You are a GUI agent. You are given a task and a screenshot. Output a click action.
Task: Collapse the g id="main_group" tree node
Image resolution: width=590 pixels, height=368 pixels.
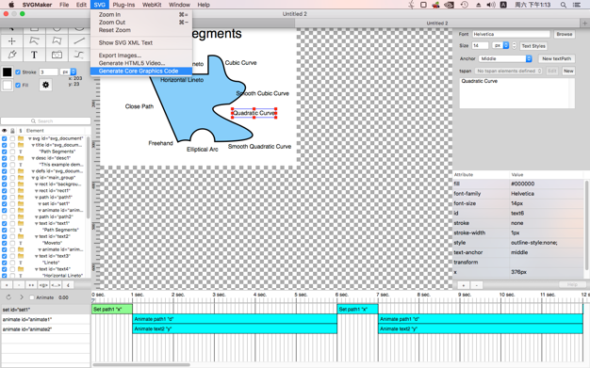[x=33, y=178]
